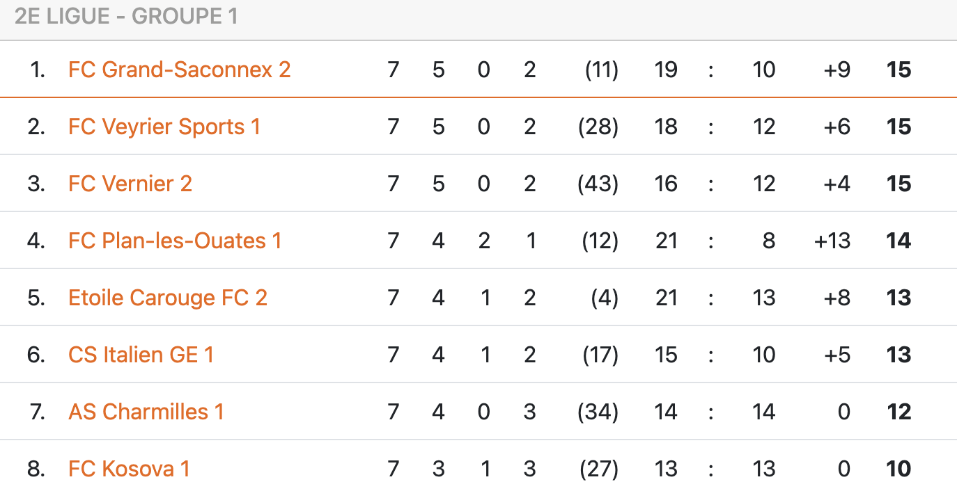Click the (34) value in AS Charmilles row

[x=598, y=412]
